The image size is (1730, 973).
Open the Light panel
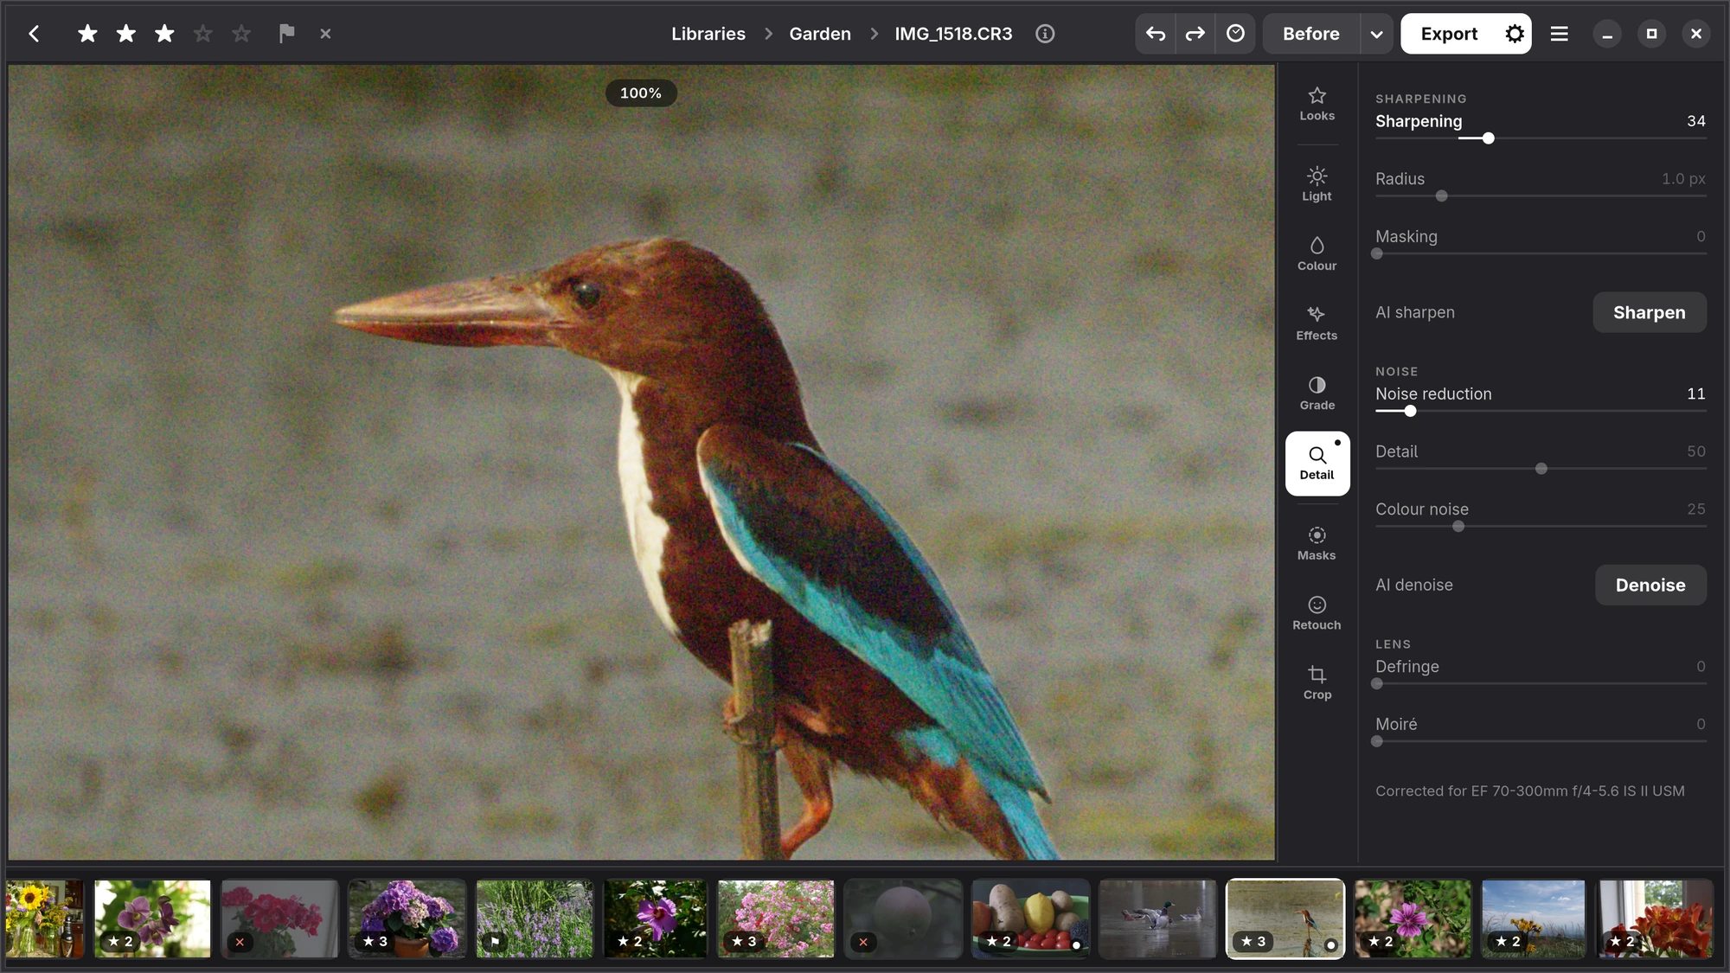[1317, 184]
